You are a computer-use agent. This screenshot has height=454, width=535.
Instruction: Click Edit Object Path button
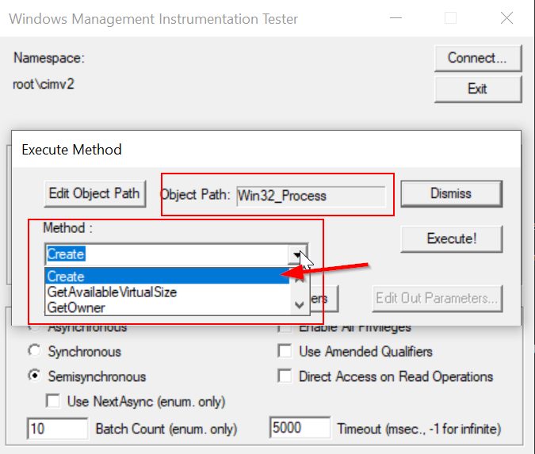click(94, 193)
